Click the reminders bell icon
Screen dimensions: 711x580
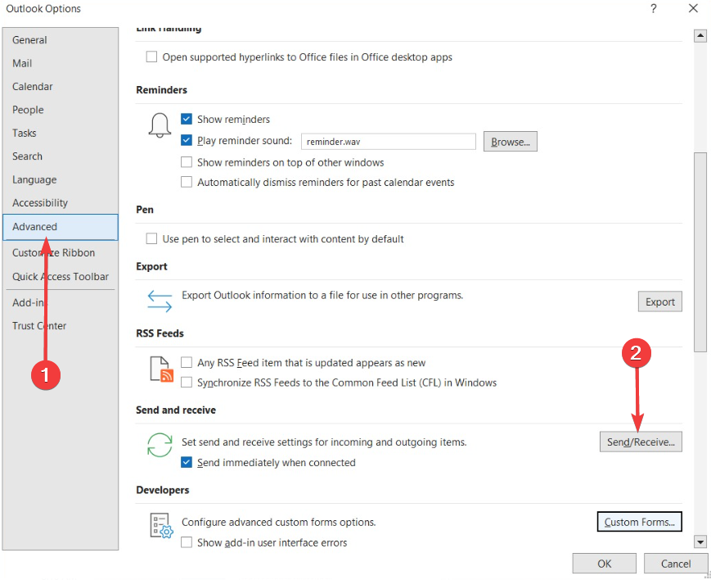[x=160, y=125]
